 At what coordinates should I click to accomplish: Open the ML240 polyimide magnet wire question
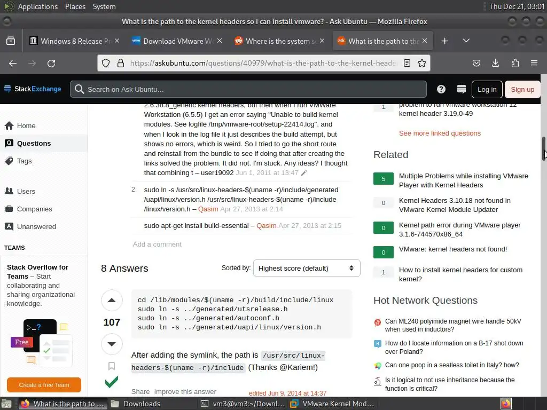point(453,325)
